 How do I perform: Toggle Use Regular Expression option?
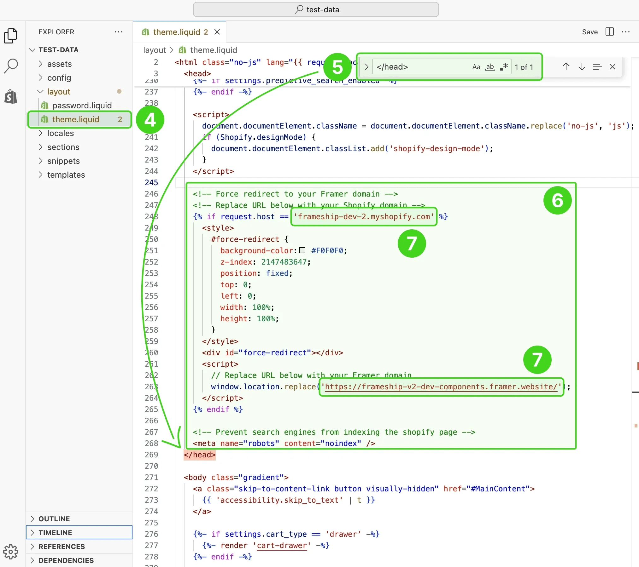(504, 67)
